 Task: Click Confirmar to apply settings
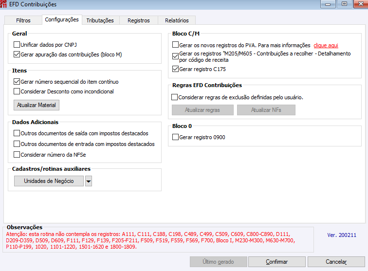(276, 262)
